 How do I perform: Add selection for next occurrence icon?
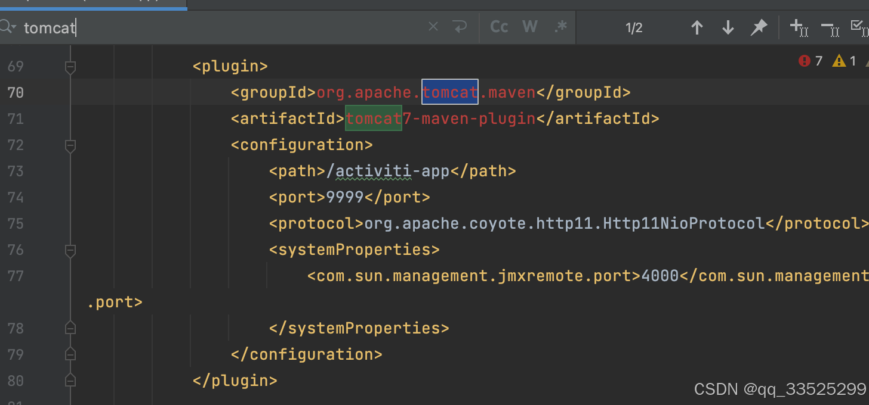(x=799, y=27)
